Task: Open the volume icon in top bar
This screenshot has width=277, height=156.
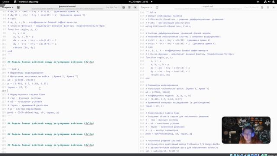Action: tap(269, 2)
